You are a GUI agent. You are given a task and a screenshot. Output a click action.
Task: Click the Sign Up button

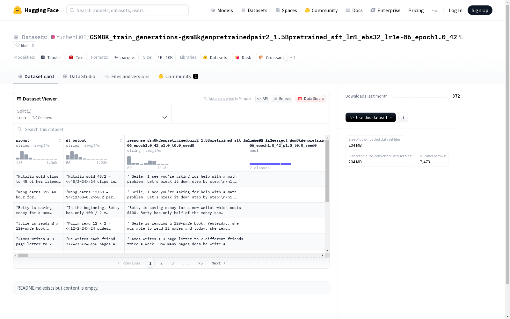480,10
